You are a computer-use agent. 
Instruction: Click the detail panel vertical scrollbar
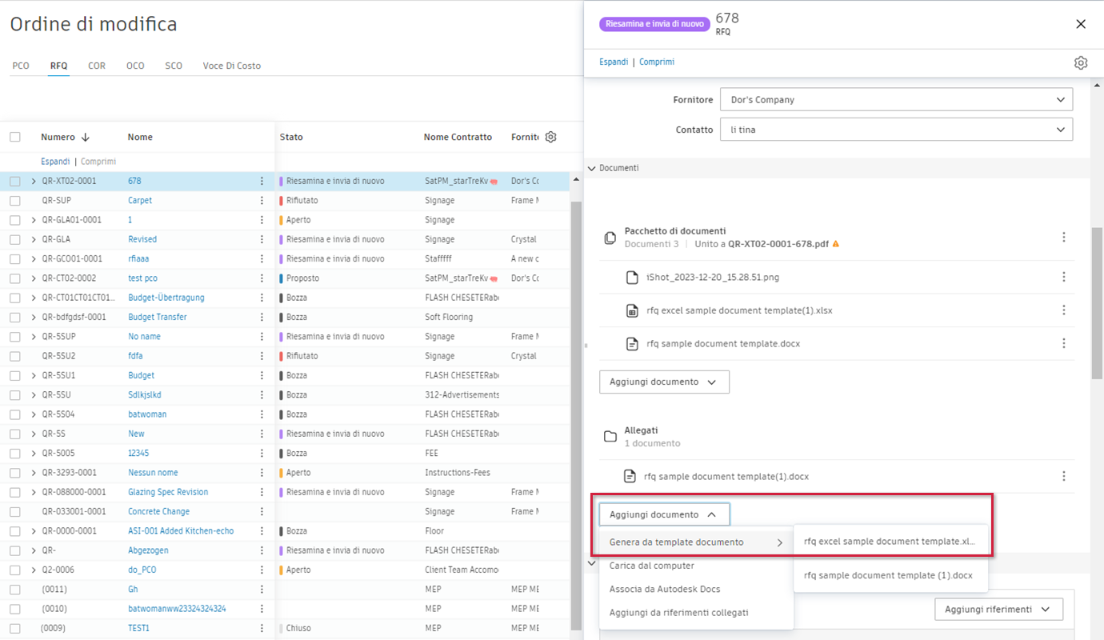click(1097, 304)
